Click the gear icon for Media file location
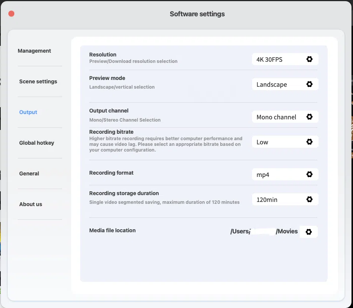Image resolution: width=353 pixels, height=308 pixels. tap(308, 232)
